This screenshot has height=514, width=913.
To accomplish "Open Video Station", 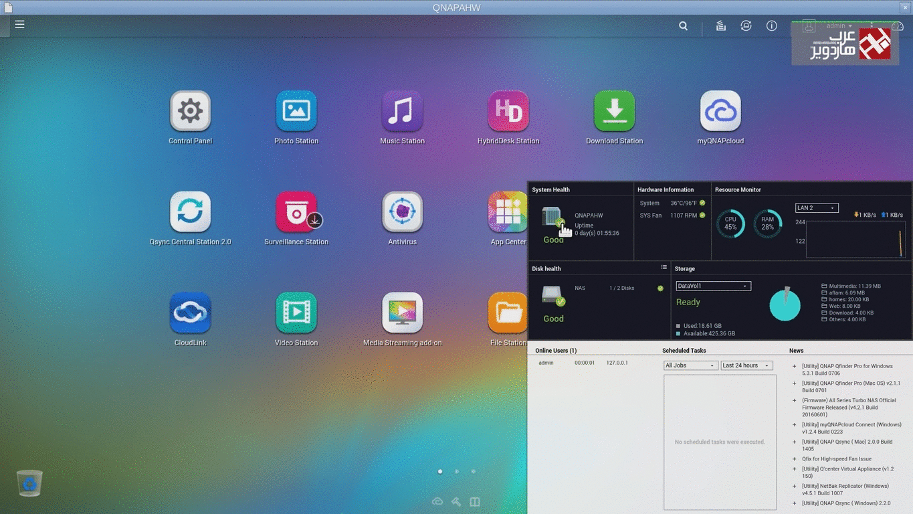I will [296, 313].
